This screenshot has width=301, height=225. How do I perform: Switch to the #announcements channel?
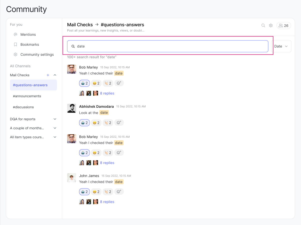(x=27, y=96)
